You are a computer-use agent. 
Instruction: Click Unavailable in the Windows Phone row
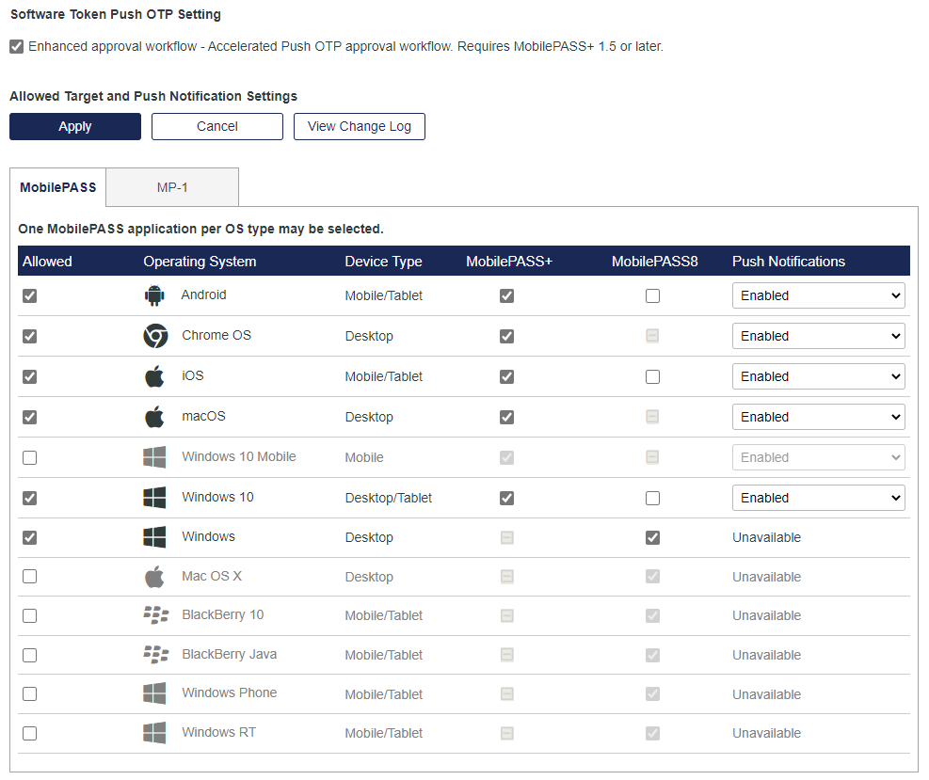point(767,694)
